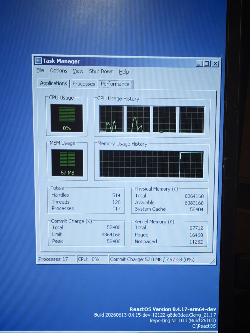
Task: Click the 'Limit' label in Commit Charge
Action: coord(57,234)
